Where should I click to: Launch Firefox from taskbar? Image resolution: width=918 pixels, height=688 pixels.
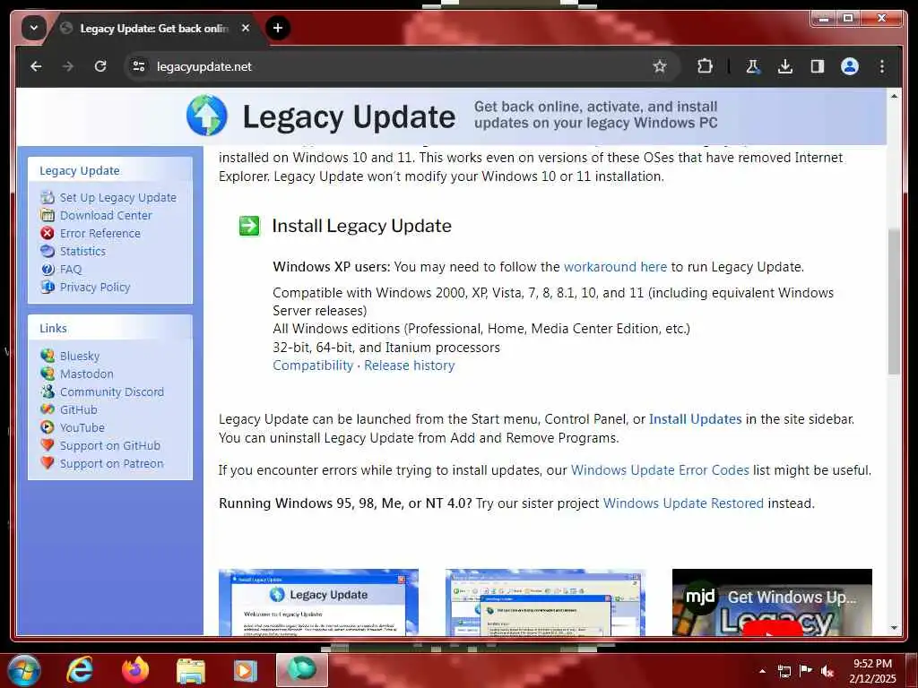(135, 670)
